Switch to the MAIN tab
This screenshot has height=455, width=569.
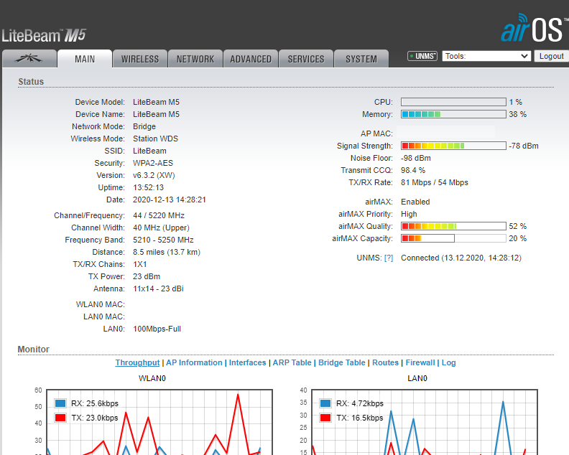(x=85, y=59)
